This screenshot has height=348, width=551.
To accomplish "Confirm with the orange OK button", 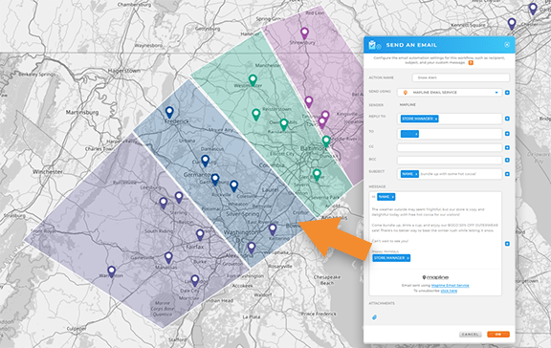I will coord(498,335).
